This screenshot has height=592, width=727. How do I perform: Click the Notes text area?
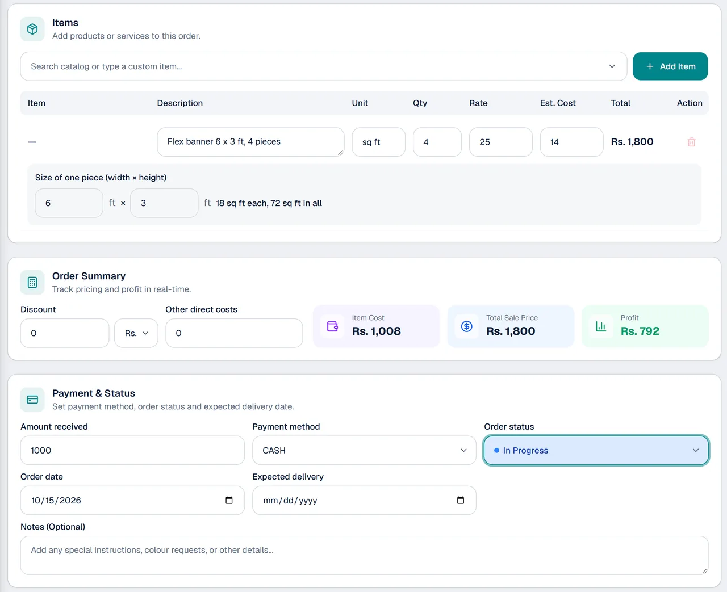point(364,556)
